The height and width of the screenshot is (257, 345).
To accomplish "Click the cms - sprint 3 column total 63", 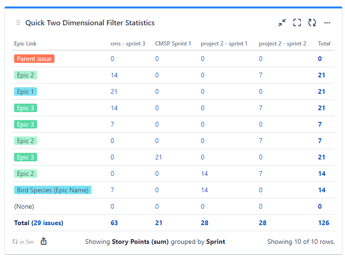I will (114, 223).
